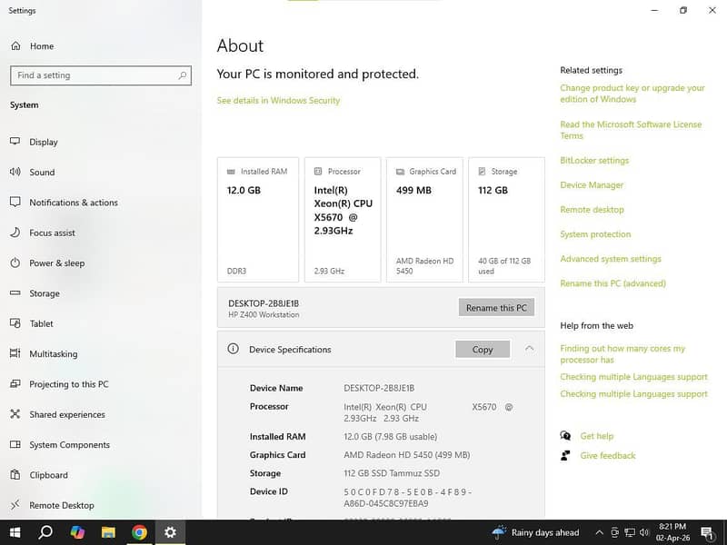Open File Explorer from the taskbar
The image size is (727, 545).
tap(108, 532)
